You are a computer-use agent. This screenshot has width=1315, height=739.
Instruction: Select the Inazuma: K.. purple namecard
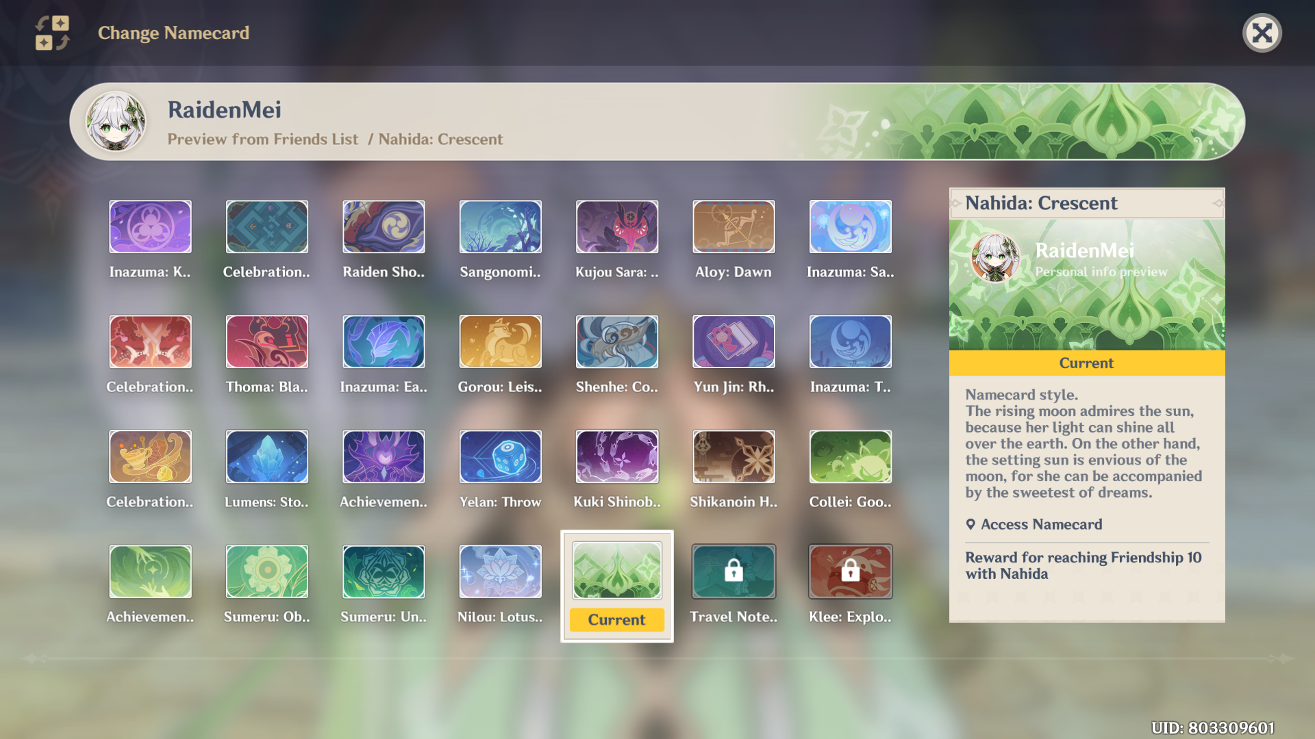pyautogui.click(x=150, y=226)
